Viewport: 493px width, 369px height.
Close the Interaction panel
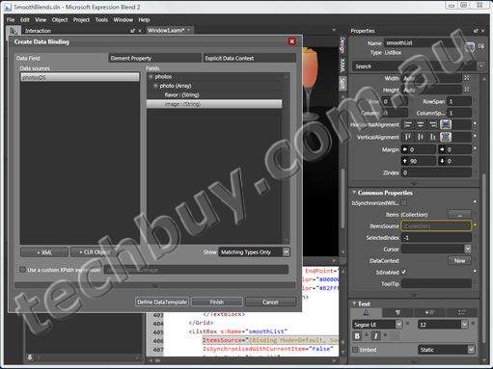139,31
